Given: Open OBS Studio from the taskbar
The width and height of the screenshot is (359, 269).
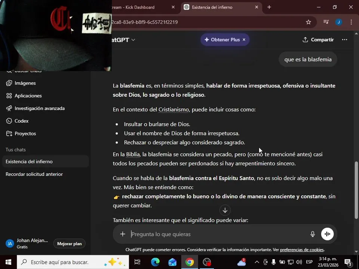Looking at the screenshot, I should click(x=207, y=262).
